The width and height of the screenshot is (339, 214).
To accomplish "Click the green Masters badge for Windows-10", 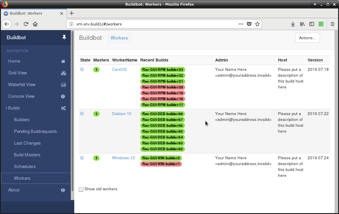I will (x=96, y=158).
